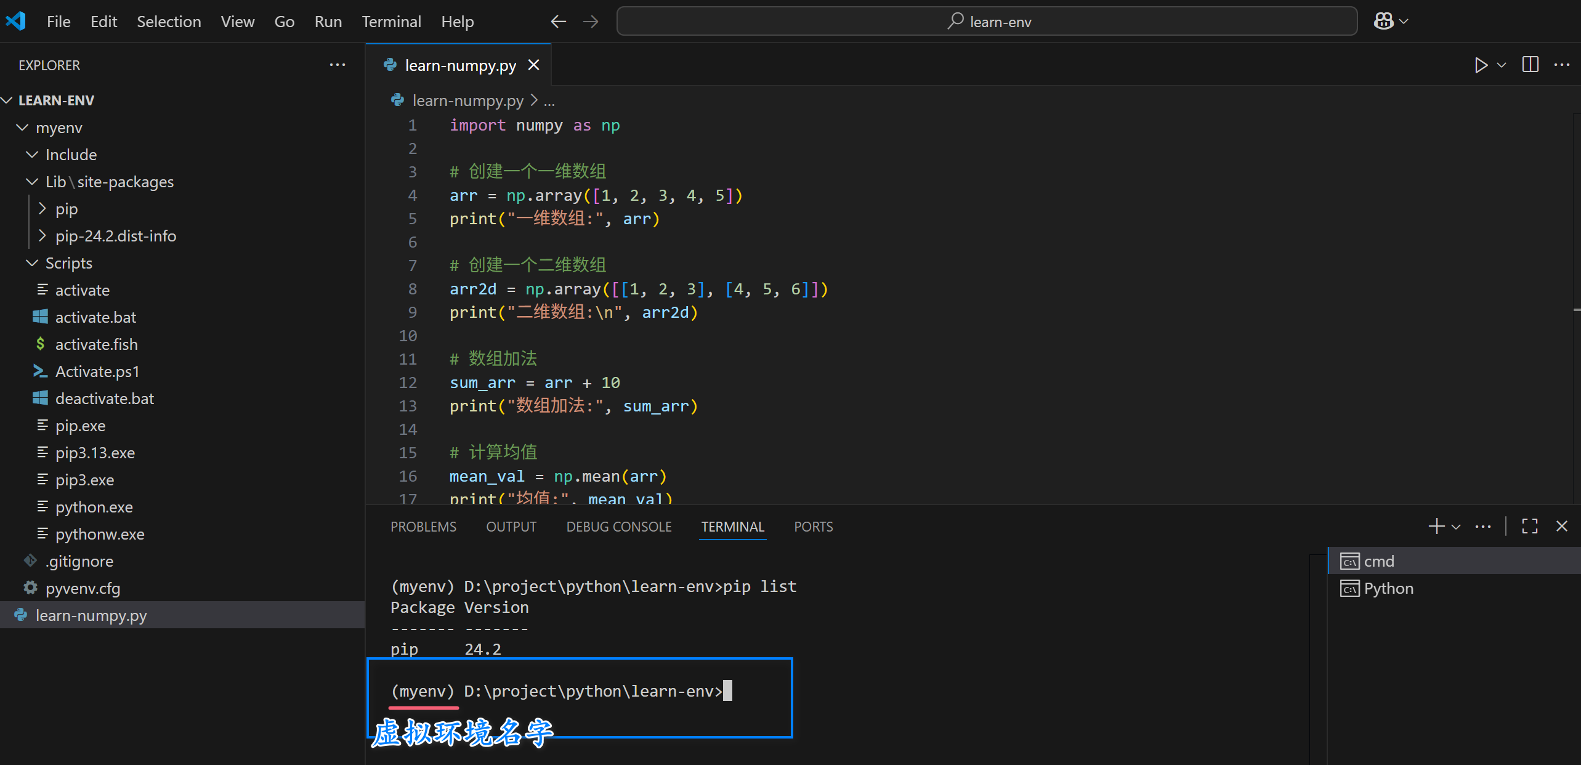This screenshot has width=1581, height=765.
Task: Collapse the LEARN-ENV root folder
Action: 182,100
